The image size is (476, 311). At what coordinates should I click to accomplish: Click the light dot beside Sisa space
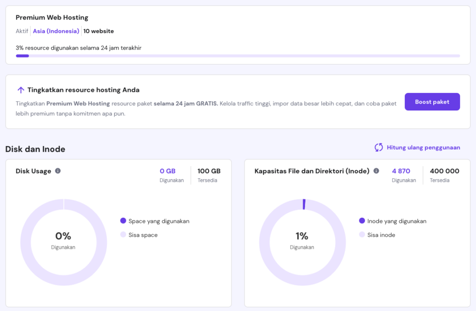(122, 235)
